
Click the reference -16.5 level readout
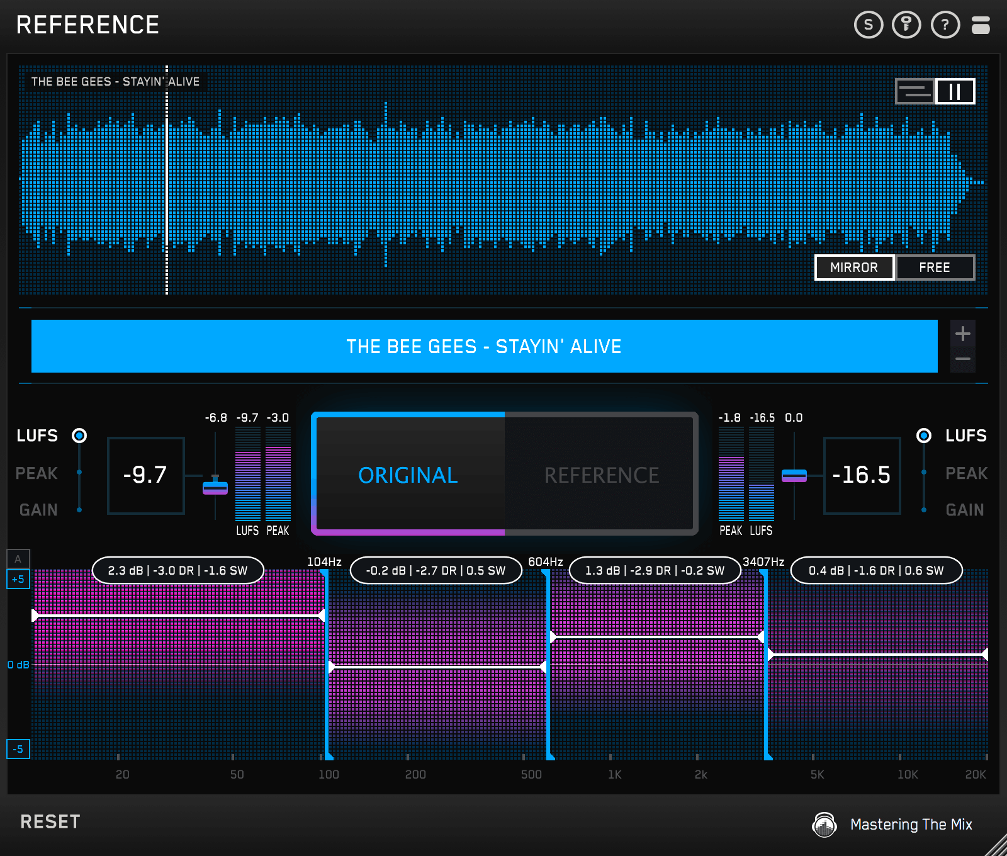coord(862,475)
